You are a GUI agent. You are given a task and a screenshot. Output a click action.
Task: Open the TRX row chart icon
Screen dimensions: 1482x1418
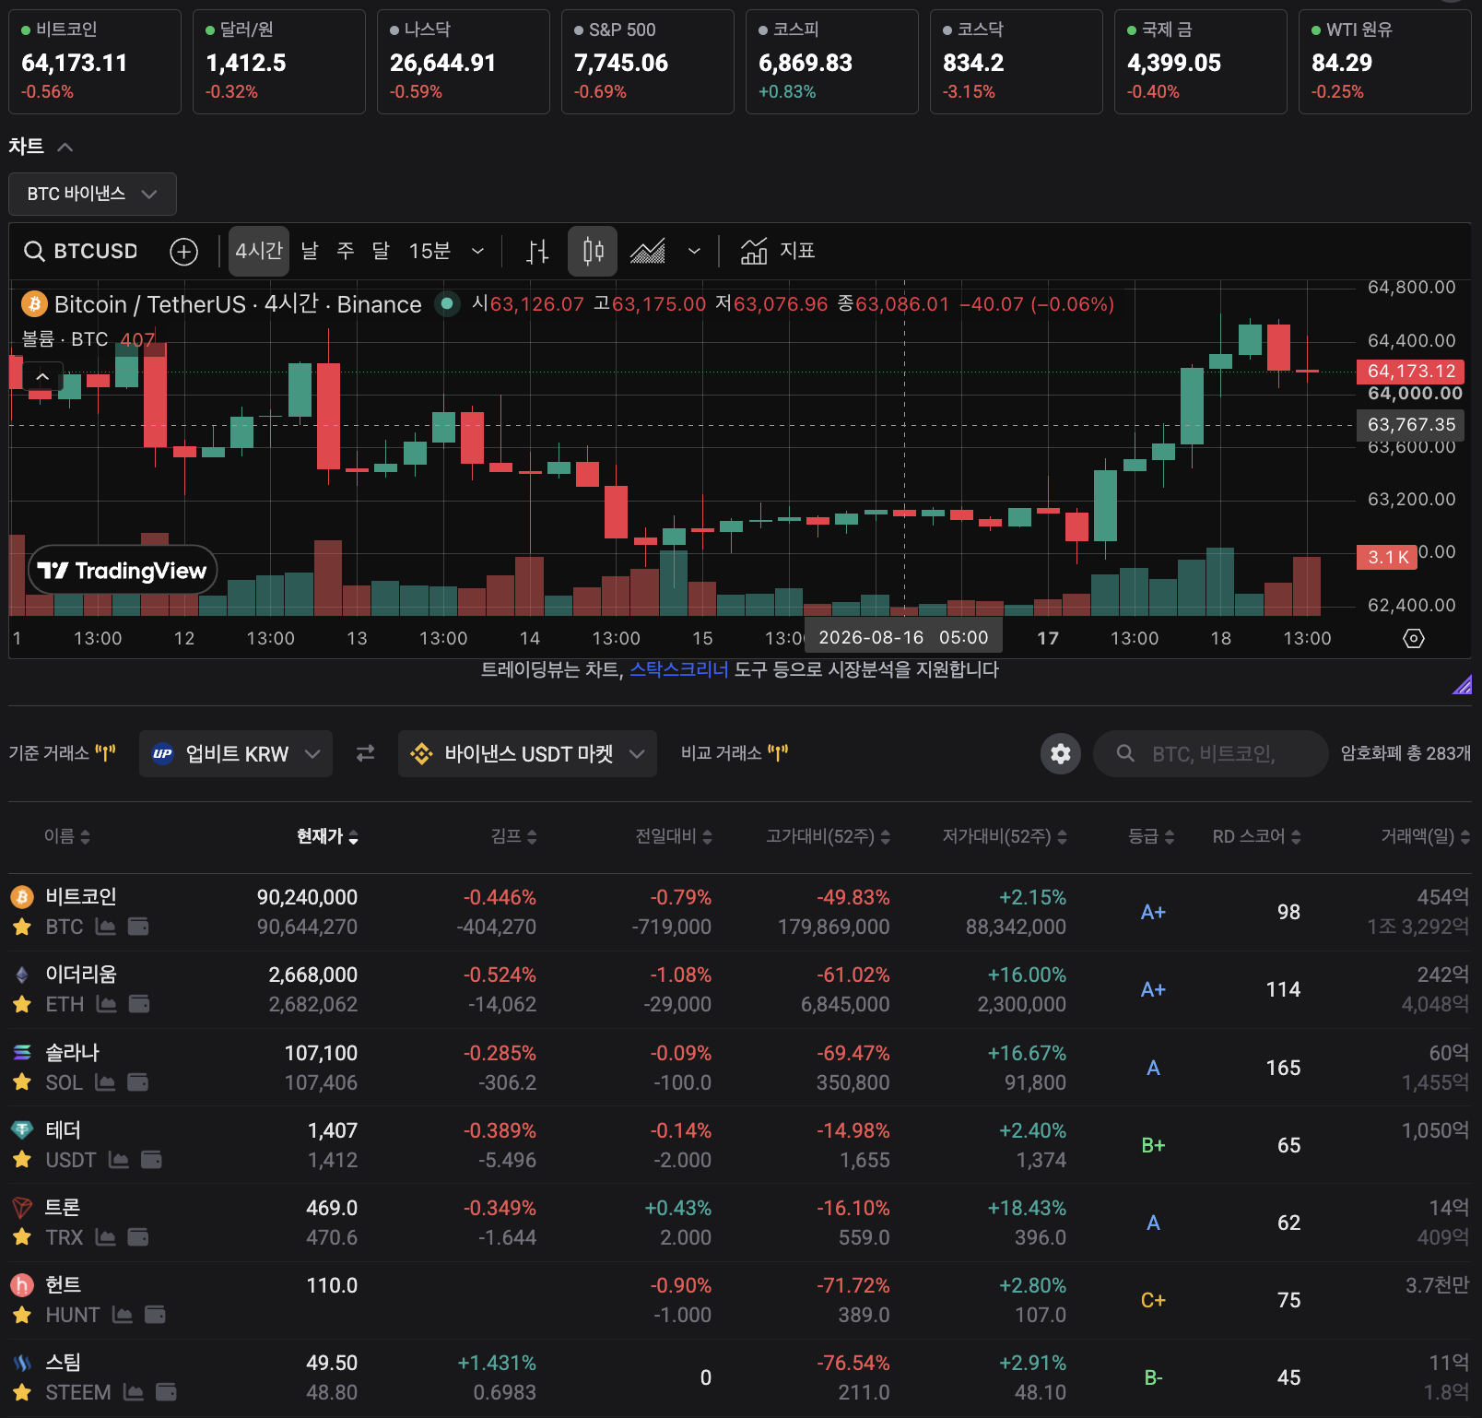106,1237
